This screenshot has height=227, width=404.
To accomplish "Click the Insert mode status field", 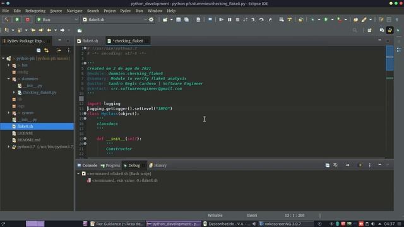I will tap(252, 215).
